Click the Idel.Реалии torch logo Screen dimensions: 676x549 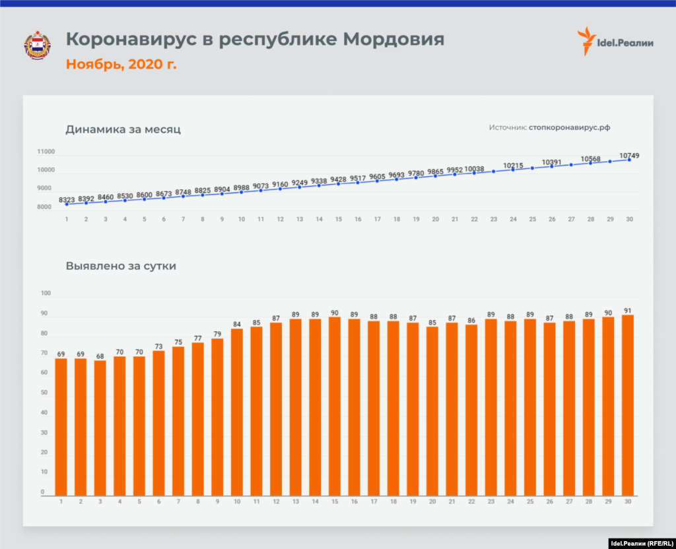click(584, 42)
